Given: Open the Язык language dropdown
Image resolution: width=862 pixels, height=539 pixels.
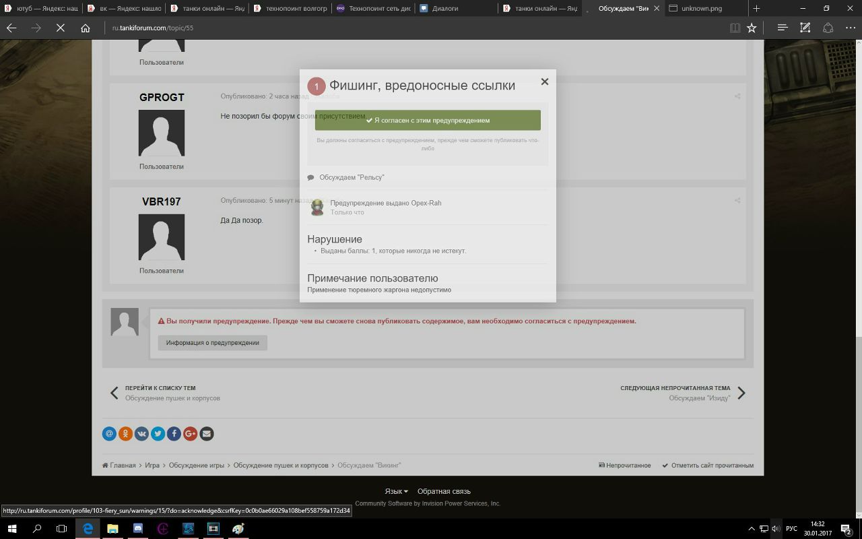Looking at the screenshot, I should 396,491.
